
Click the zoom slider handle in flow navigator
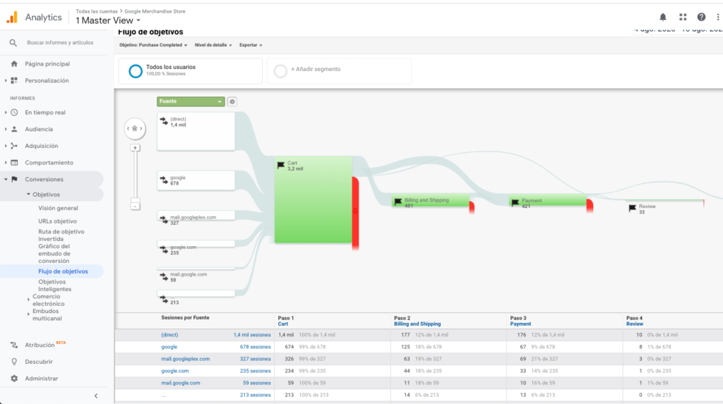135,200
